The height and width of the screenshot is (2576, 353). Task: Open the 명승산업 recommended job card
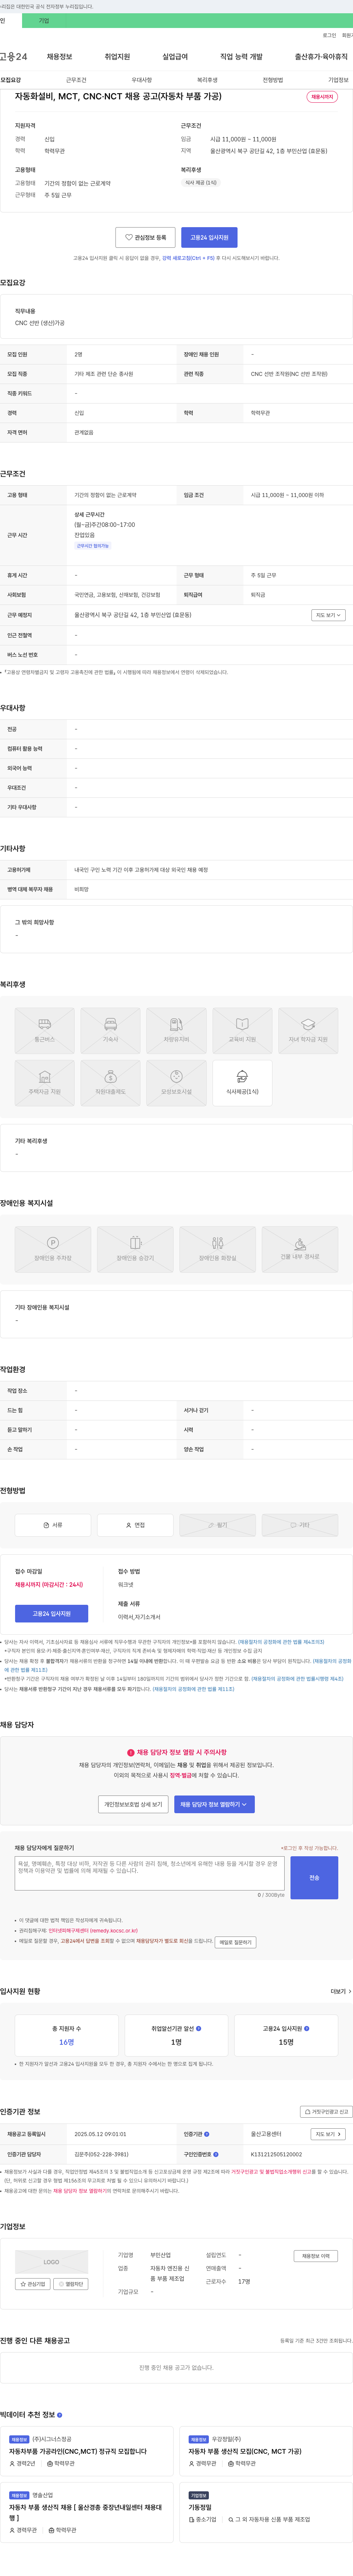88,2512
